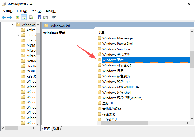Click settings list scroll-up arrow
195x137 pixels.
coord(192,32)
